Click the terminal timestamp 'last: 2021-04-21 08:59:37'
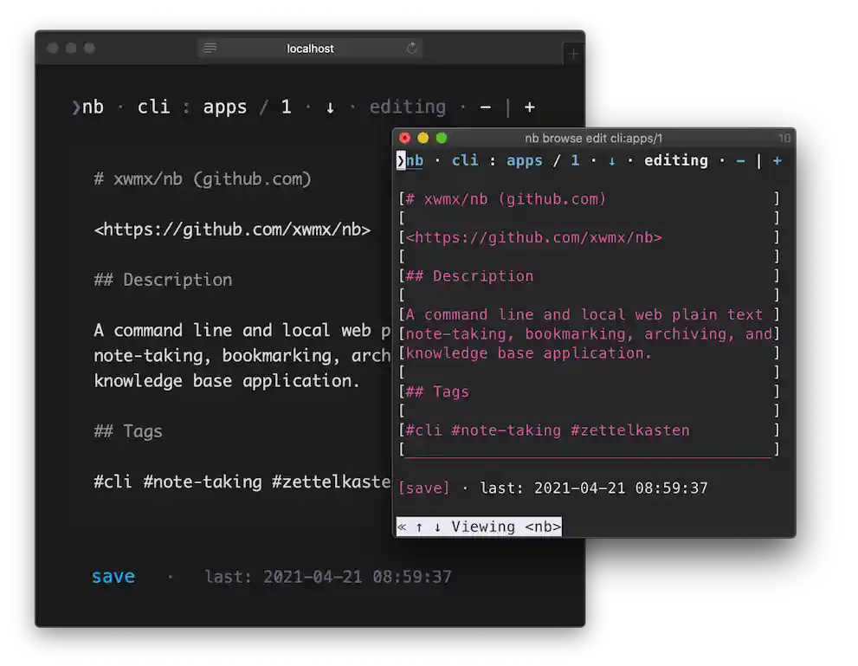The height and width of the screenshot is (666, 858). 594,488
